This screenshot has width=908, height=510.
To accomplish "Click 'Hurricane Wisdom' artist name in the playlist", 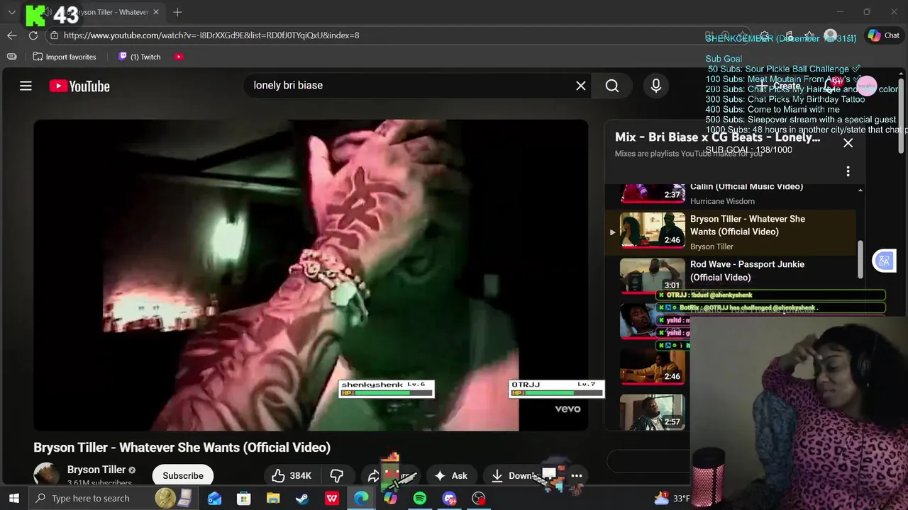I will coord(722,201).
